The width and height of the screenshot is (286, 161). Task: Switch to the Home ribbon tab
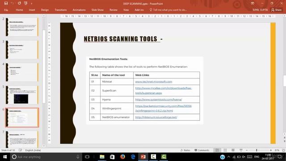coord(19,10)
